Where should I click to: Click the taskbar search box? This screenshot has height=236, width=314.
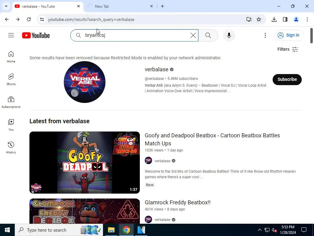click(x=59, y=230)
